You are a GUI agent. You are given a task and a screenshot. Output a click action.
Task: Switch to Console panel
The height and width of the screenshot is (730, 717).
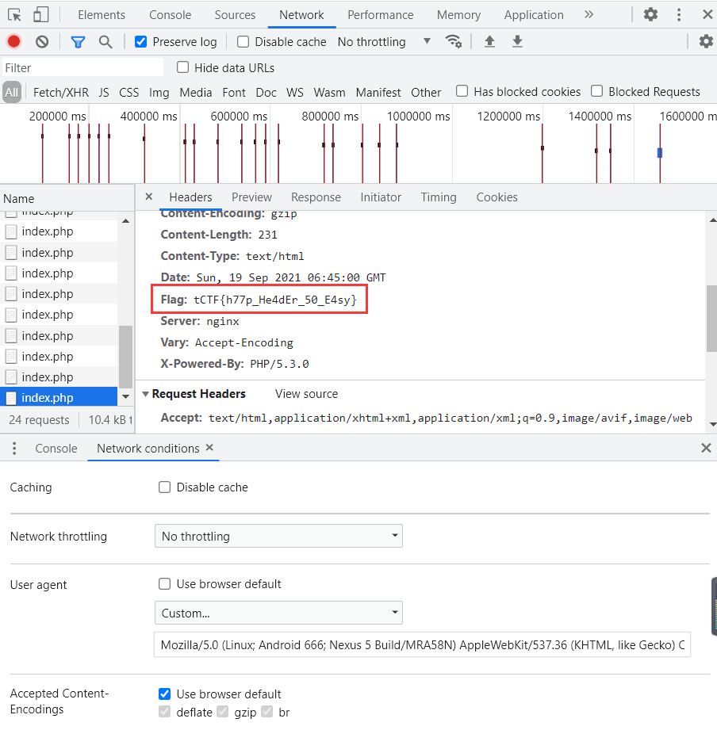pyautogui.click(x=170, y=15)
